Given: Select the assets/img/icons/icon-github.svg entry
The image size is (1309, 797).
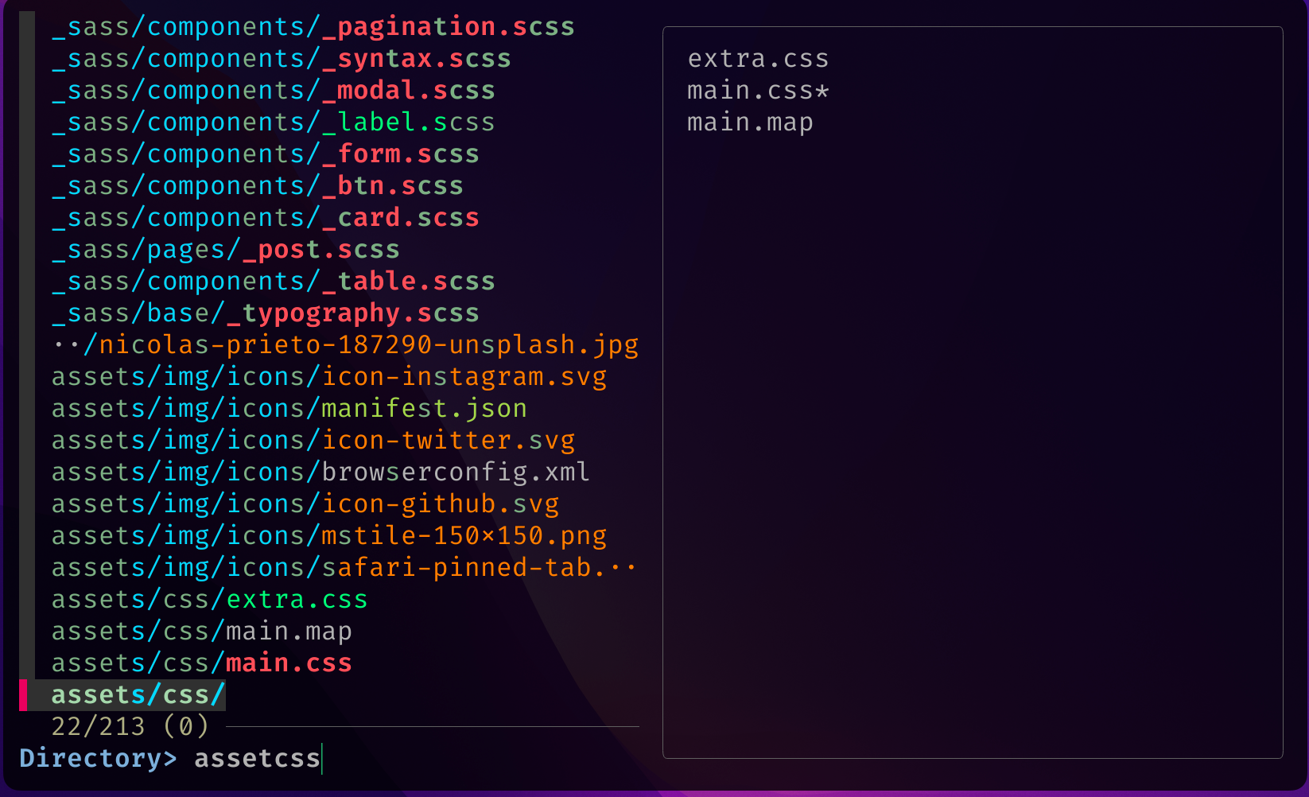Looking at the screenshot, I should [305, 504].
